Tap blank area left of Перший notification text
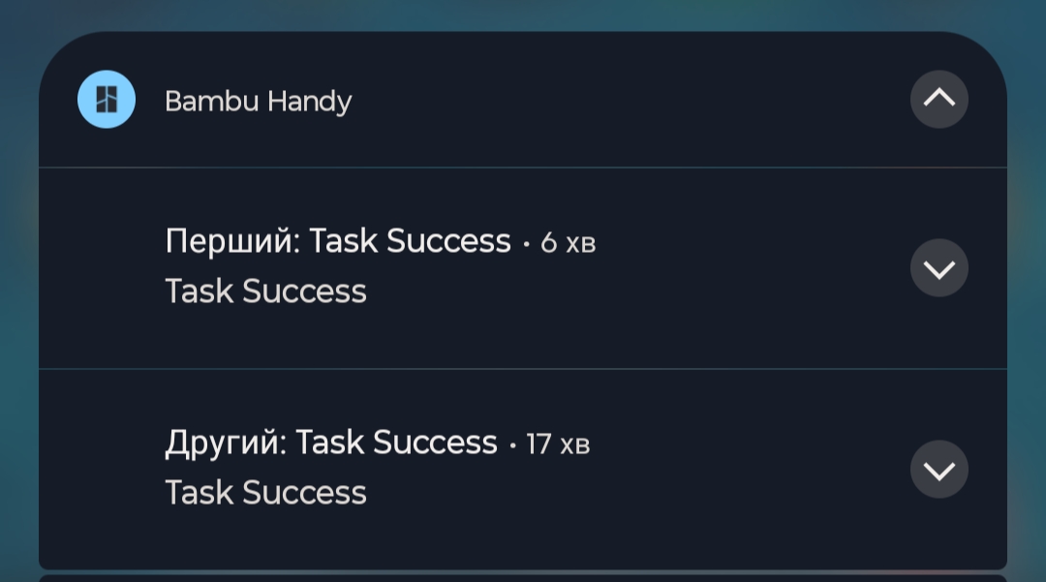 tap(102, 268)
